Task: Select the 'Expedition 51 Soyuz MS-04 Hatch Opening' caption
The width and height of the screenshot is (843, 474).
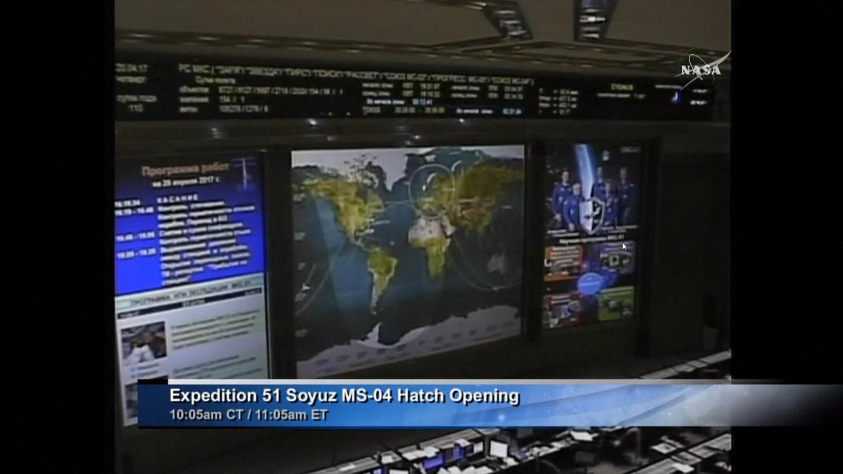Action: (344, 396)
